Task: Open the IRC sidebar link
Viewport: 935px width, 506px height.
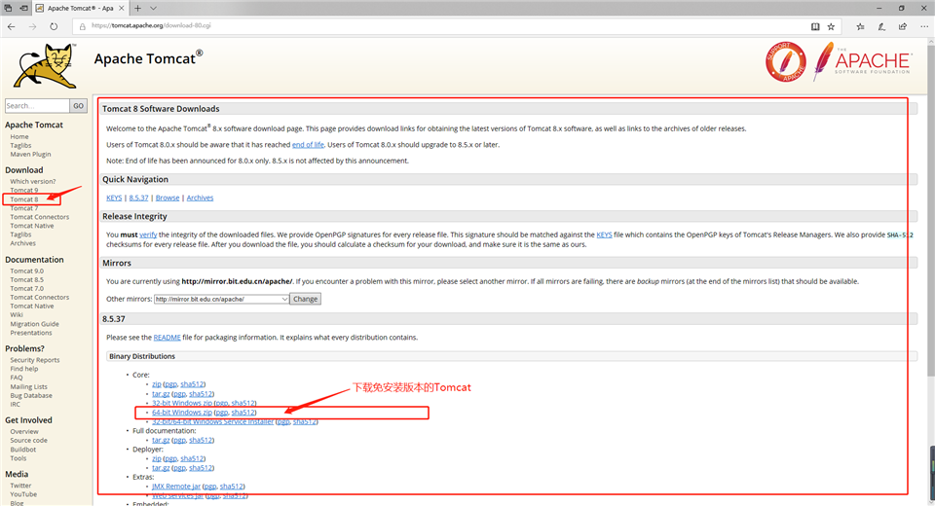Action: [15, 404]
